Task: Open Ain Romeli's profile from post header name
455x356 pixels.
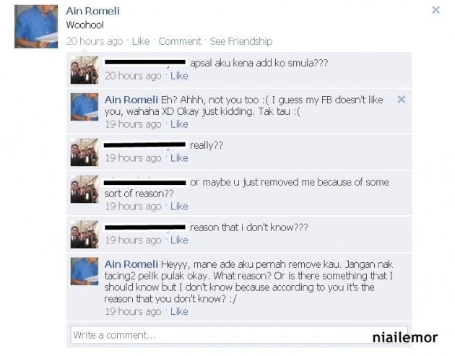Action: click(x=92, y=11)
